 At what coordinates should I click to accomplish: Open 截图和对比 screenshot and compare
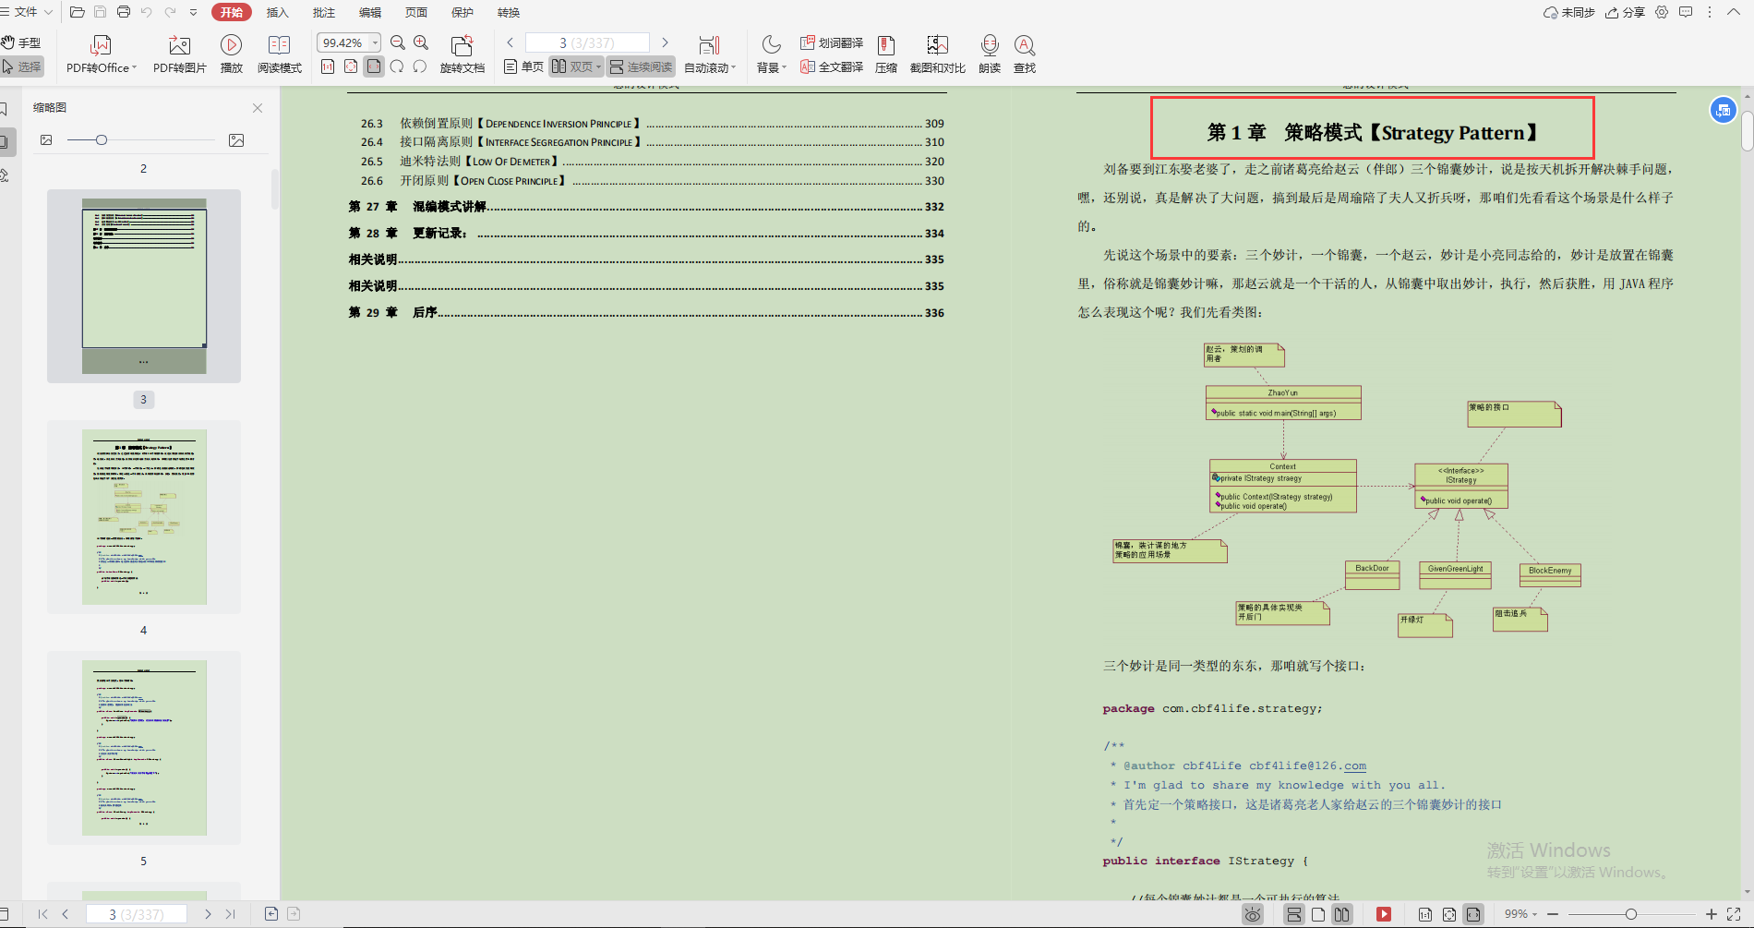click(x=937, y=54)
